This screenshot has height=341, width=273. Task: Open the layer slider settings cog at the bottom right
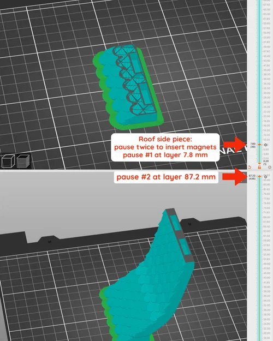click(270, 167)
